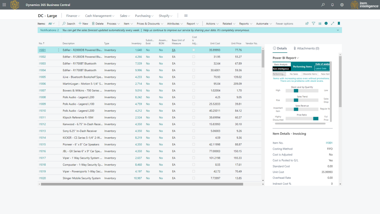380x214 pixels.
Task: Expand the Sales menu
Action: coord(125,16)
